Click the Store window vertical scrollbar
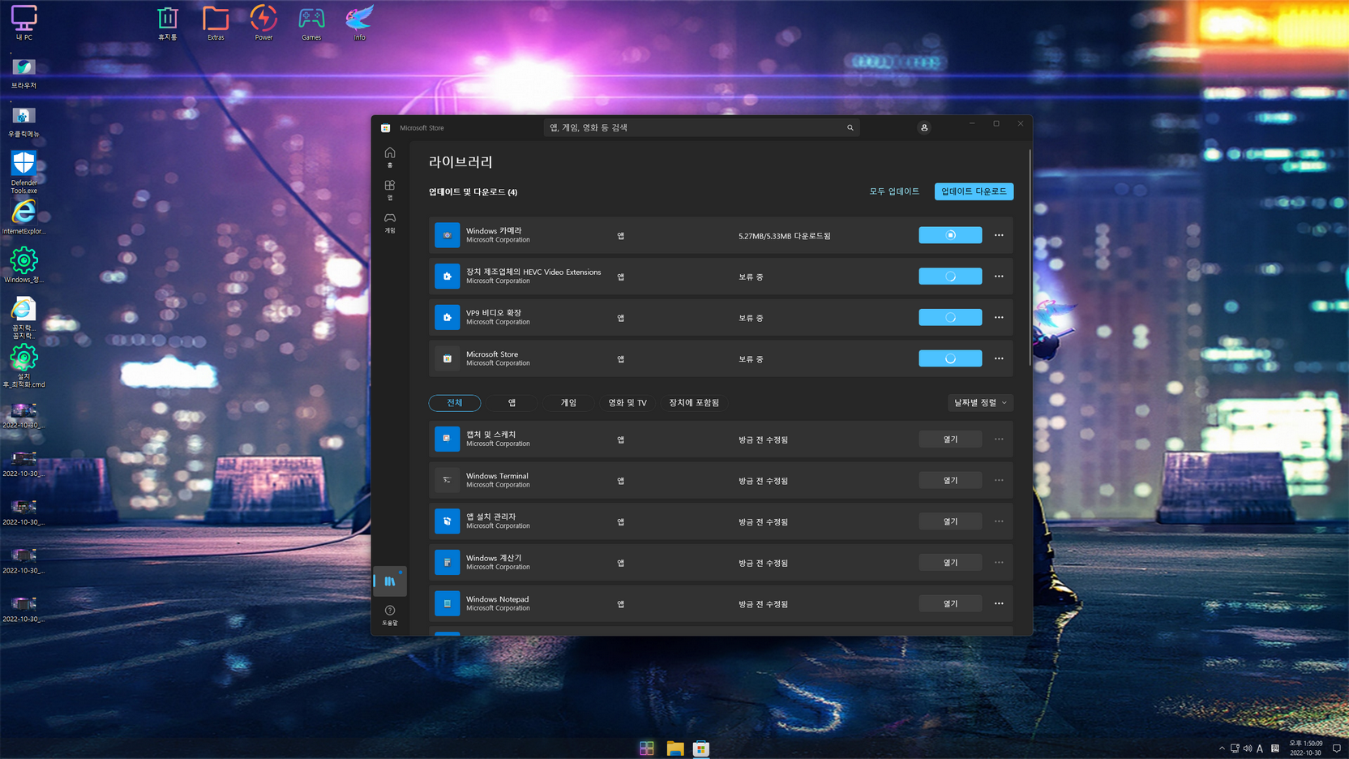This screenshot has height=759, width=1349. [1030, 256]
